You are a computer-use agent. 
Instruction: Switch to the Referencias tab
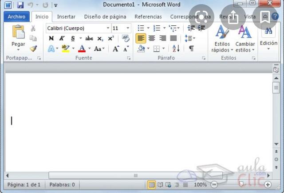tap(148, 17)
